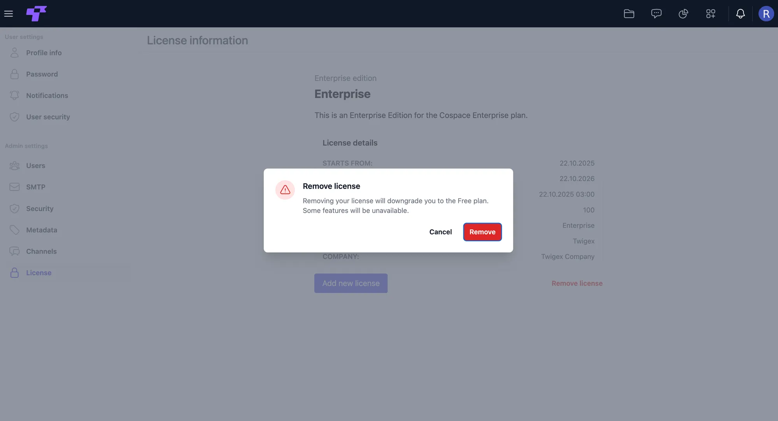Click the red Remove license link
Image resolution: width=778 pixels, height=421 pixels.
click(x=577, y=283)
